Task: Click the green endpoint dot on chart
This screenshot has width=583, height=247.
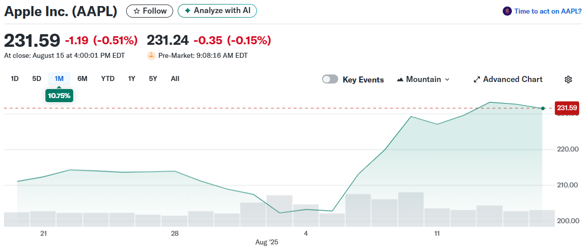Action: (543, 108)
